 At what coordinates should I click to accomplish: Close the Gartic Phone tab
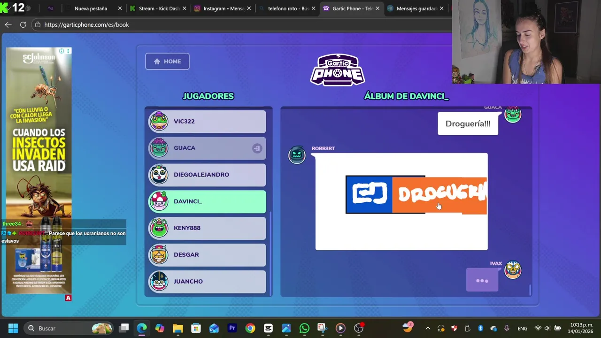[x=377, y=8]
